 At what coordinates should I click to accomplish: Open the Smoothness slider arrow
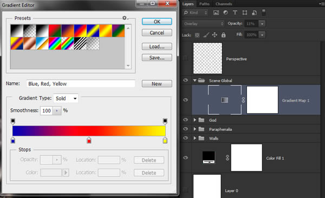(57, 110)
